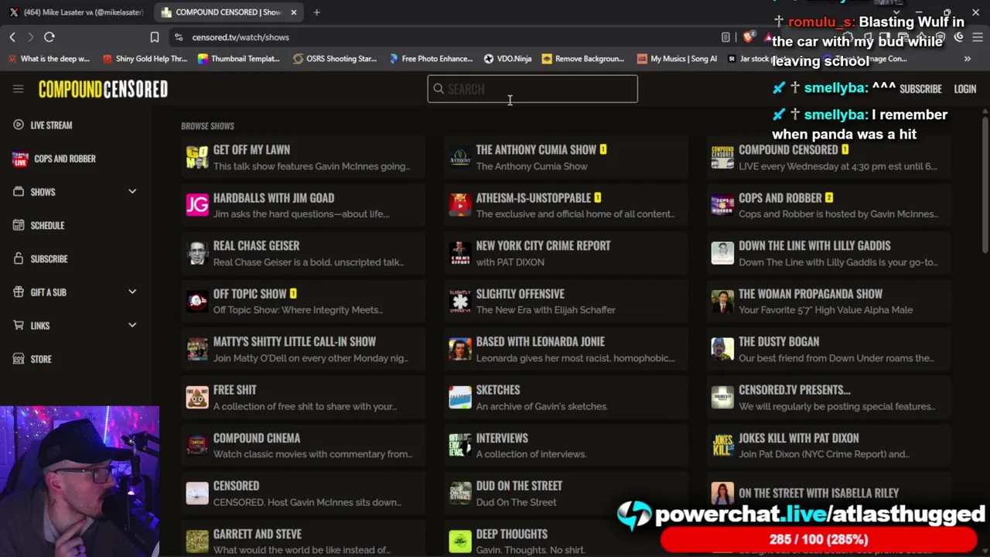Click the Compound Censored logo
This screenshot has height=557, width=990.
(x=103, y=89)
